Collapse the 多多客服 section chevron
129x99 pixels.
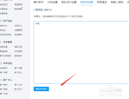click(x=27, y=42)
